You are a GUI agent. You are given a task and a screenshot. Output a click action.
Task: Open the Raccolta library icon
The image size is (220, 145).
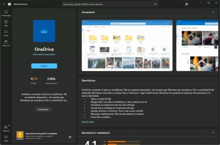pos(6,128)
